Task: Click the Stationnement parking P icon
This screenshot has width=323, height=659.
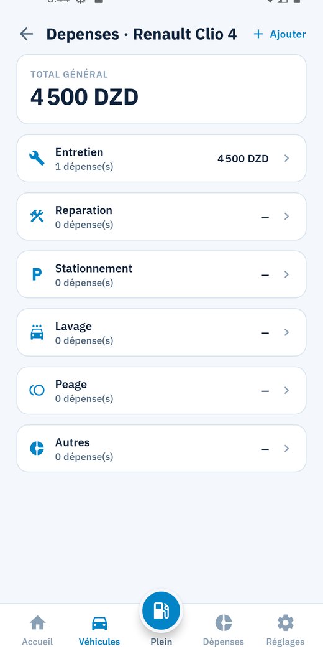Action: click(37, 274)
